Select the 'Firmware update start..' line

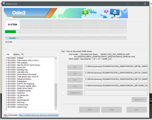coord(22,86)
